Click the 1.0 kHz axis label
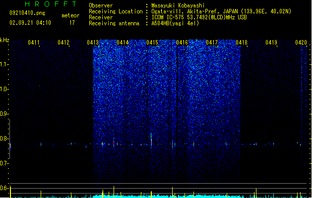312x198 pixels. click(x=4, y=89)
